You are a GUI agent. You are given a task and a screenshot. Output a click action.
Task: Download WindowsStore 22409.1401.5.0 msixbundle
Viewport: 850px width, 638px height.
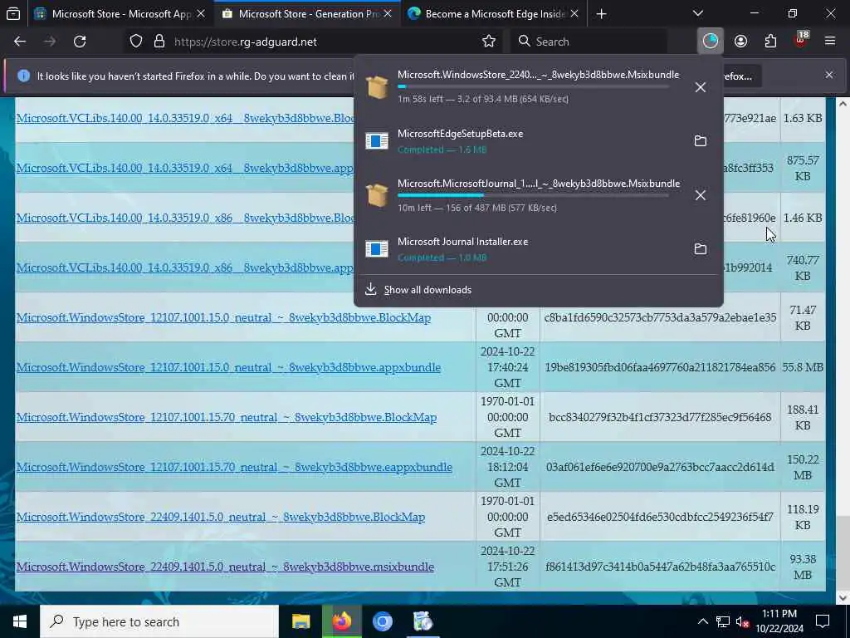point(225,567)
